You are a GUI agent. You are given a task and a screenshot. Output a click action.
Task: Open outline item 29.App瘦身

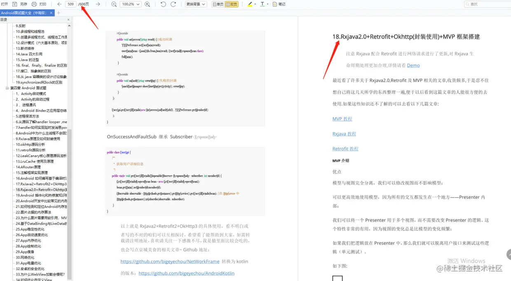point(25,252)
